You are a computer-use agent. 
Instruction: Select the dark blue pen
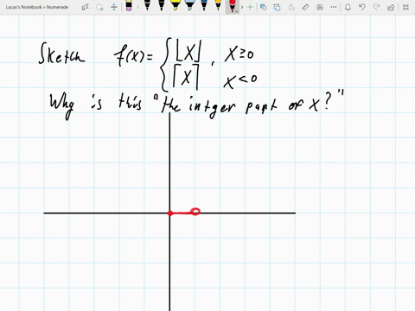pyautogui.click(x=204, y=6)
